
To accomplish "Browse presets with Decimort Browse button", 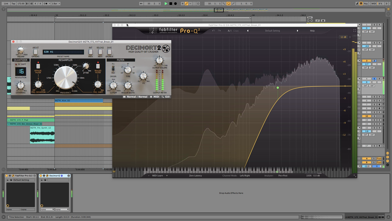I will tap(109, 52).
